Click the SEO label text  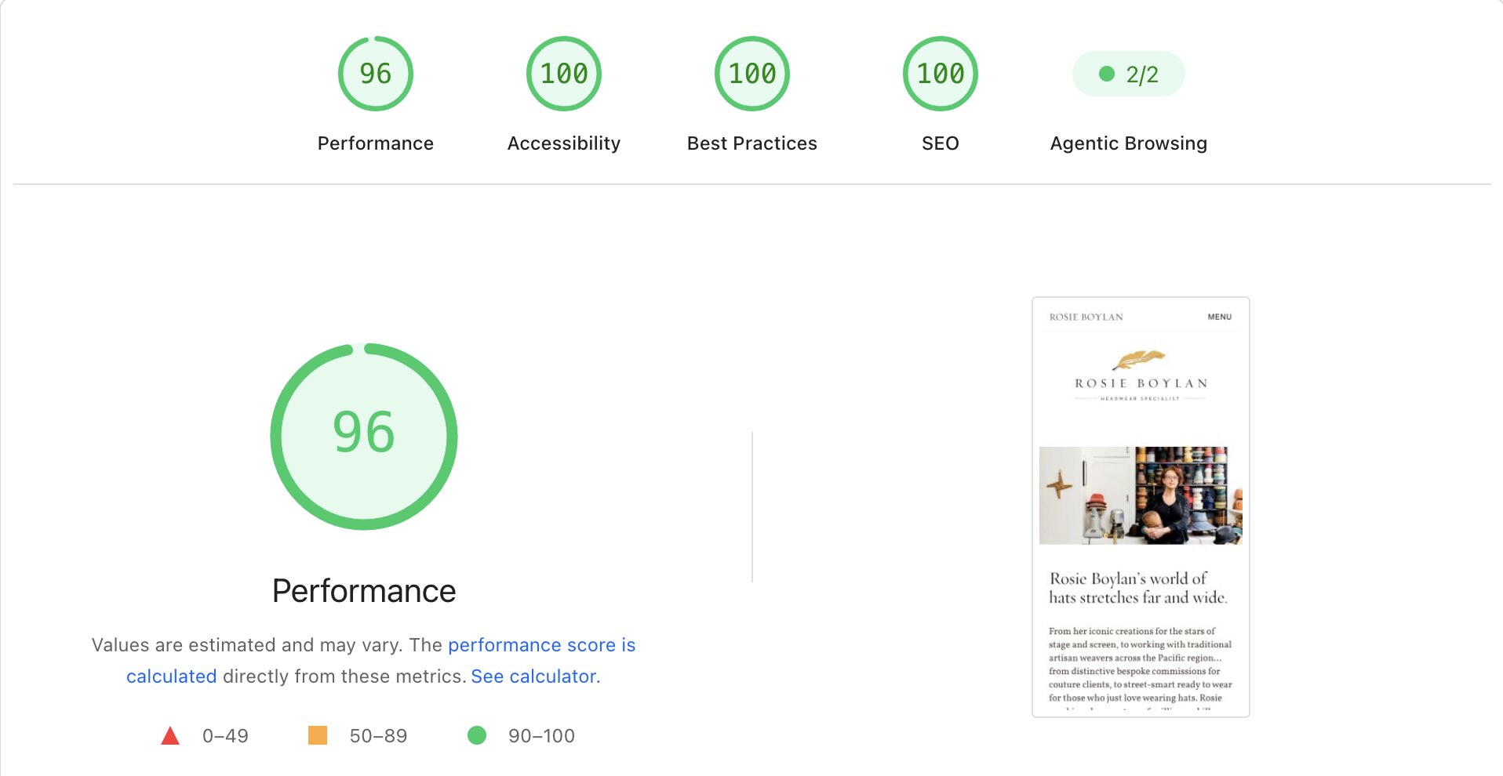(941, 143)
